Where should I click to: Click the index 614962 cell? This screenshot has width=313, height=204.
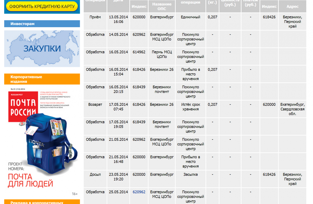click(x=139, y=52)
